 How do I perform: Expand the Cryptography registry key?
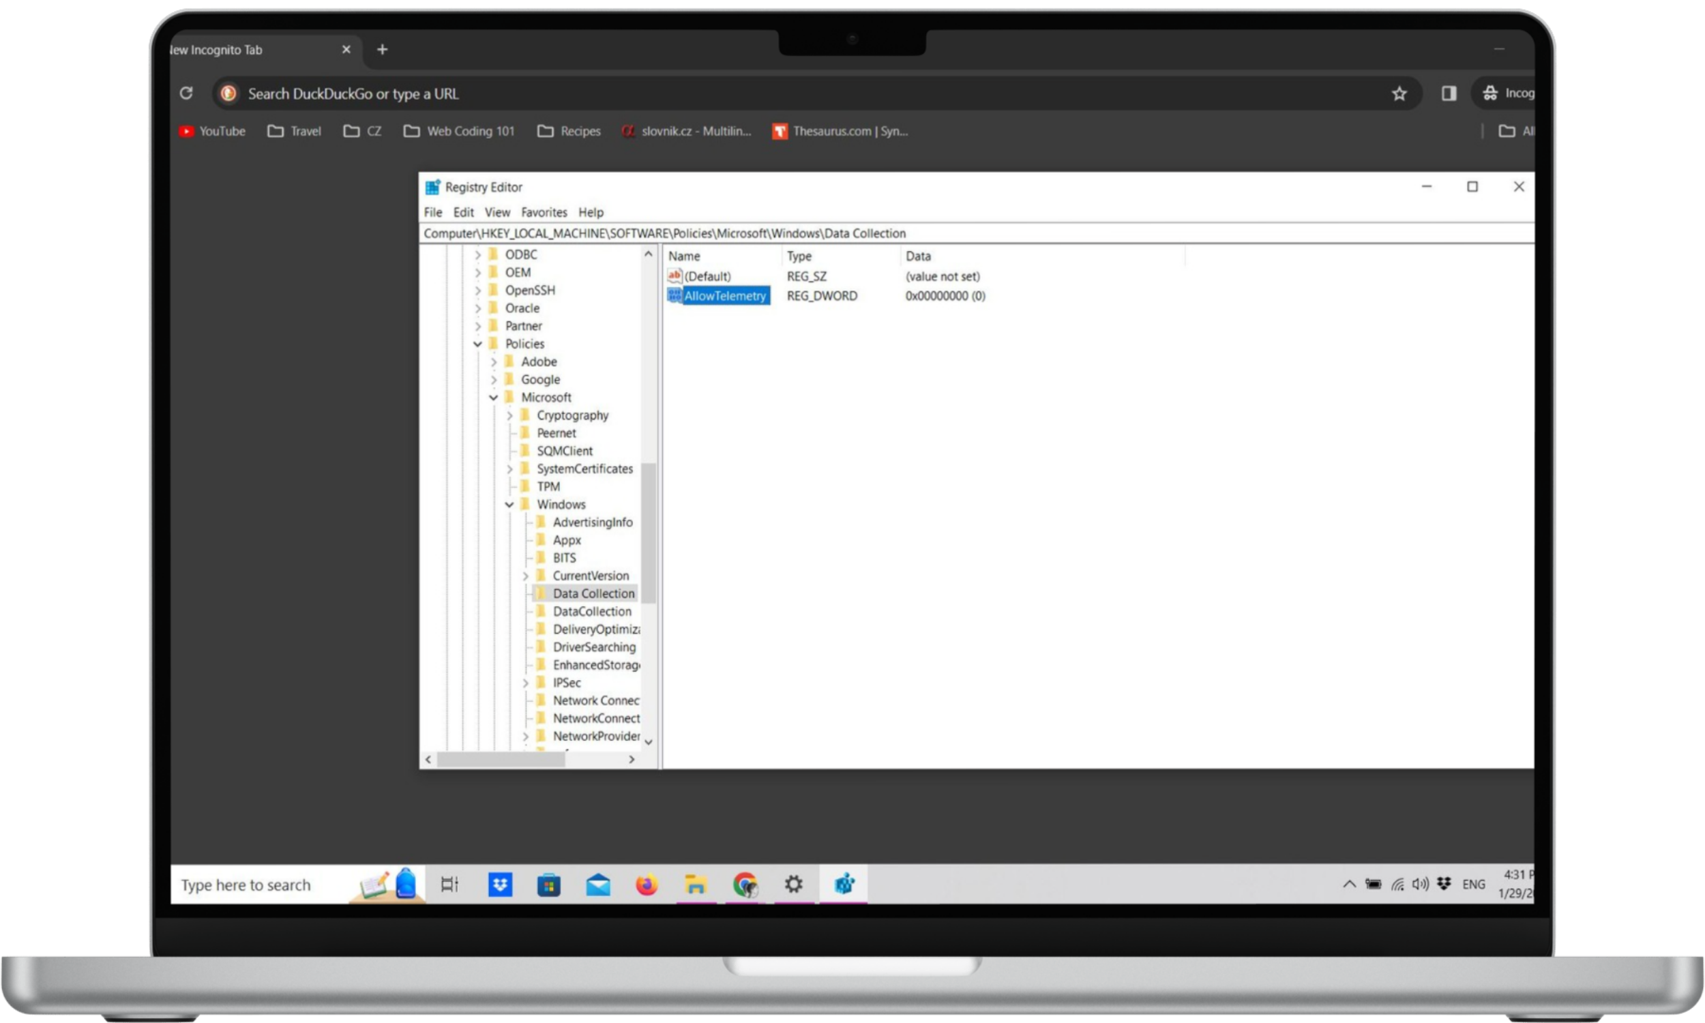click(x=510, y=416)
